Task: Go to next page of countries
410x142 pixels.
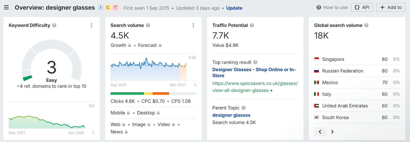Action: [x=332, y=132]
